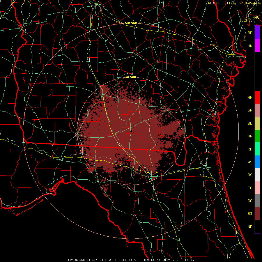Click the radar site center dot

[x=131, y=131]
